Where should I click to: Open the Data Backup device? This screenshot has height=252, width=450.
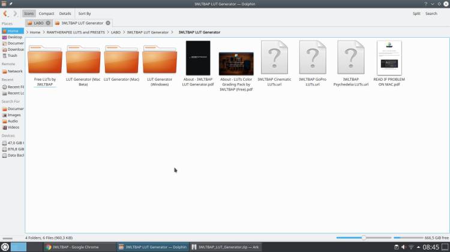pyautogui.click(x=13, y=155)
